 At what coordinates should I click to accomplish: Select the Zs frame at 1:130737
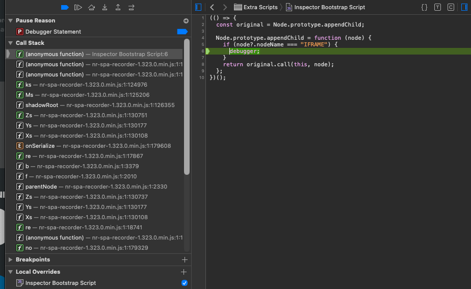(94, 197)
